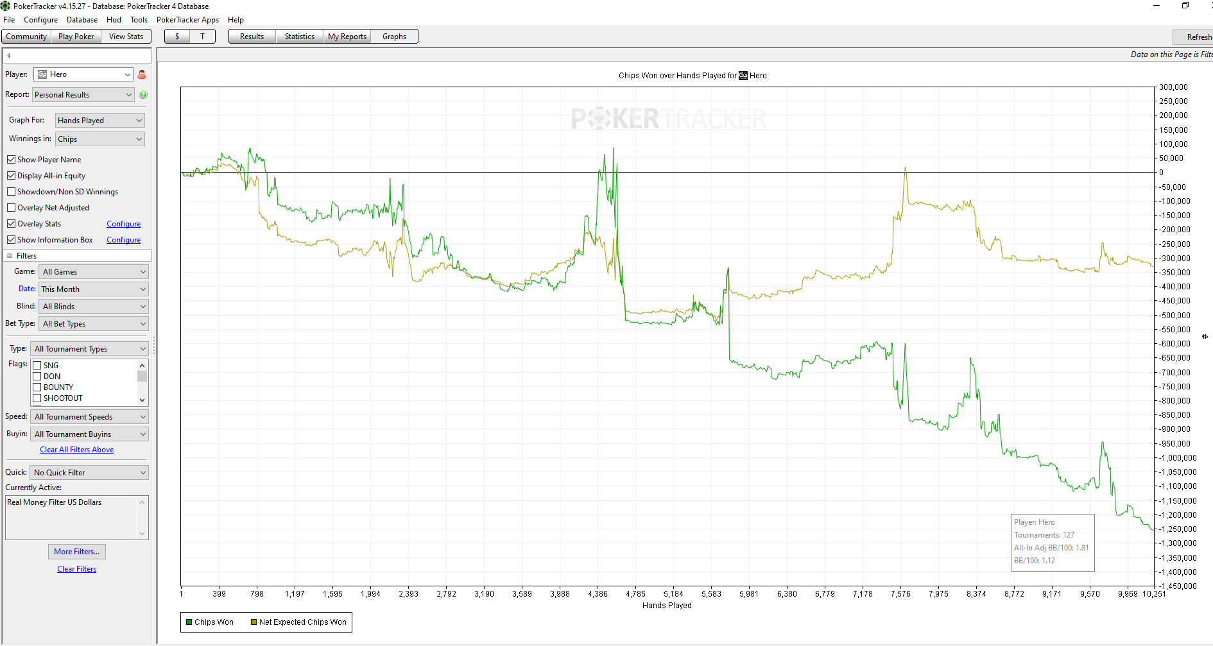Open the Hud menu

(x=114, y=20)
